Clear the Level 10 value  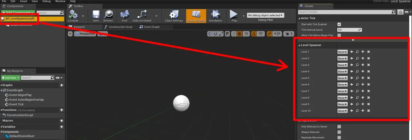point(369,111)
